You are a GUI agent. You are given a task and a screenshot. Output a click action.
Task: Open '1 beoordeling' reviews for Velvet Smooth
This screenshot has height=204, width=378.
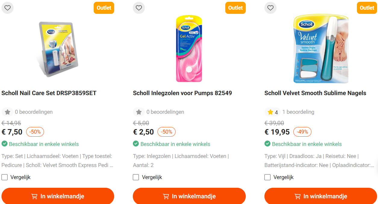click(298, 112)
